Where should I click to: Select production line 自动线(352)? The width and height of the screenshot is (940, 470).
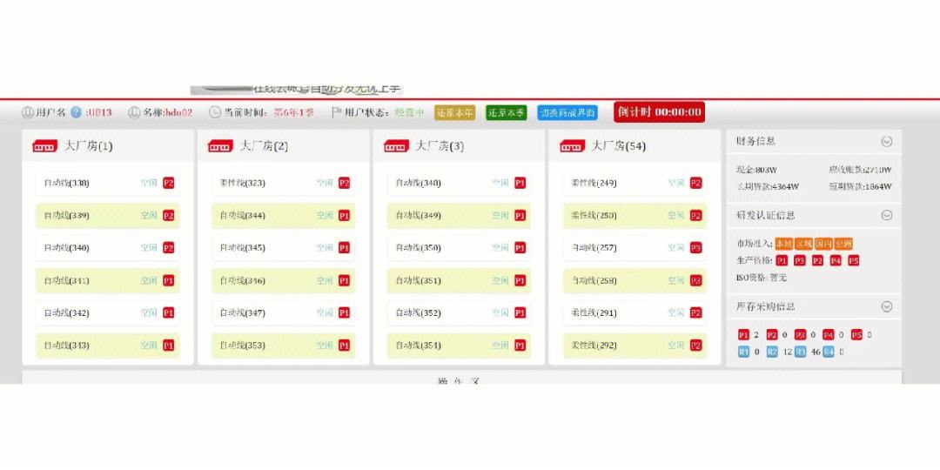[460, 313]
